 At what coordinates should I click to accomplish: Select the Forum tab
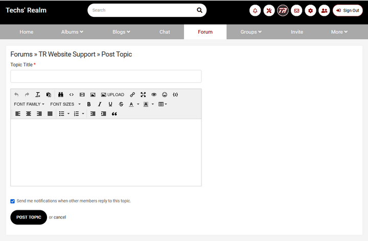pyautogui.click(x=205, y=32)
